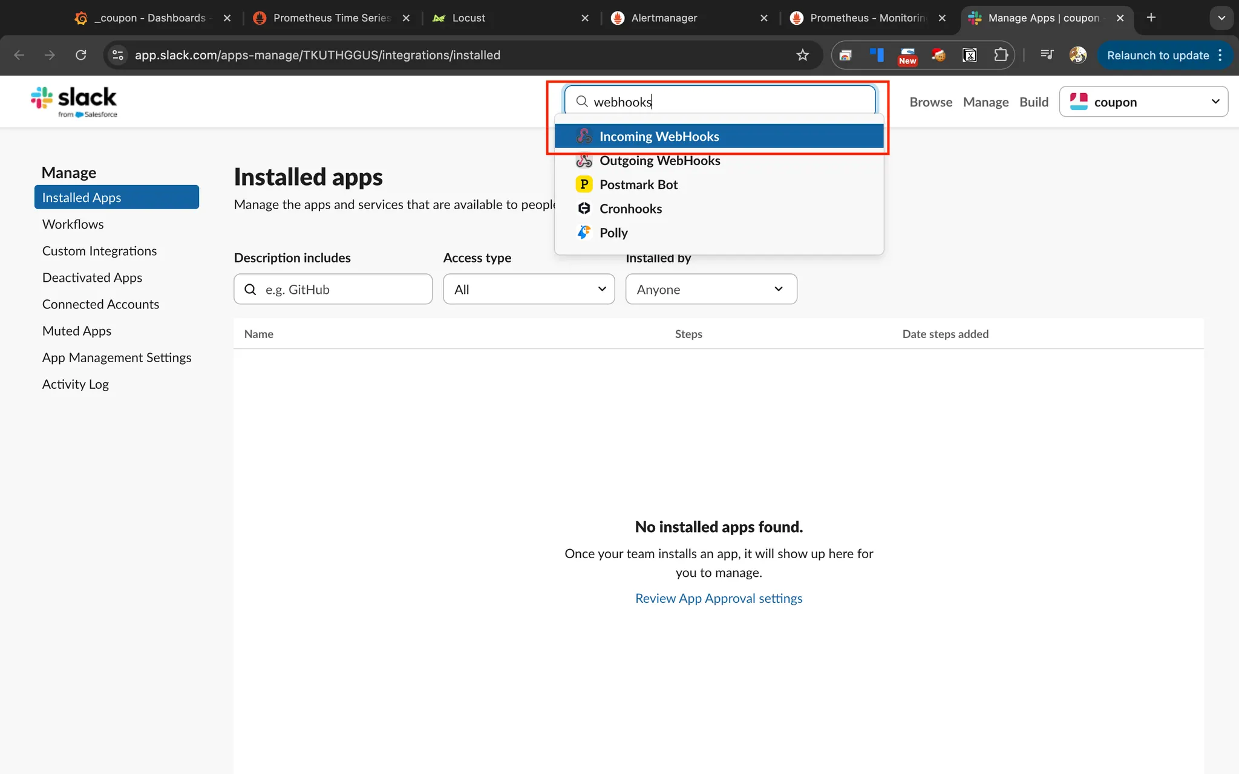Pick Postmark Bot from search results
1239x774 pixels.
[x=638, y=184]
